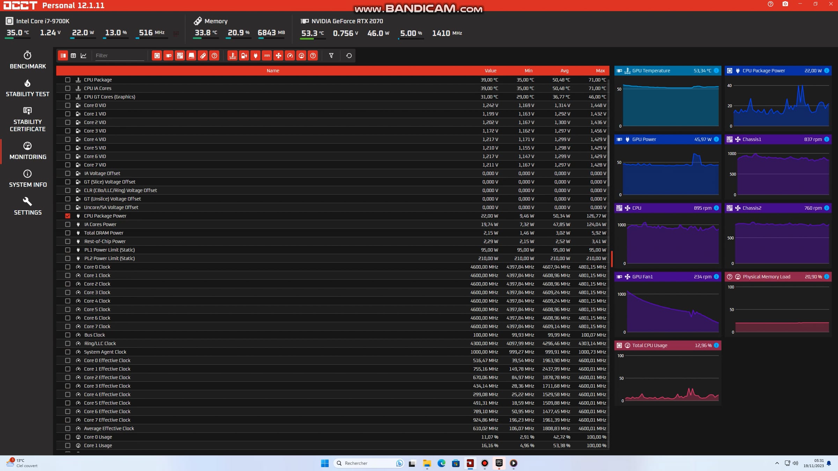Select the Core 7 Effective Clock row name
The image size is (838, 471).
107,420
